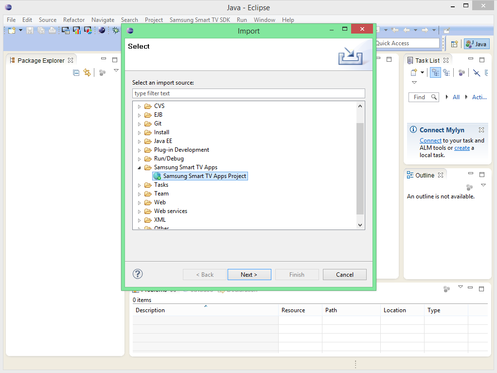Open Package Explorer view menu triangle
The height and width of the screenshot is (373, 497).
coord(116,71)
